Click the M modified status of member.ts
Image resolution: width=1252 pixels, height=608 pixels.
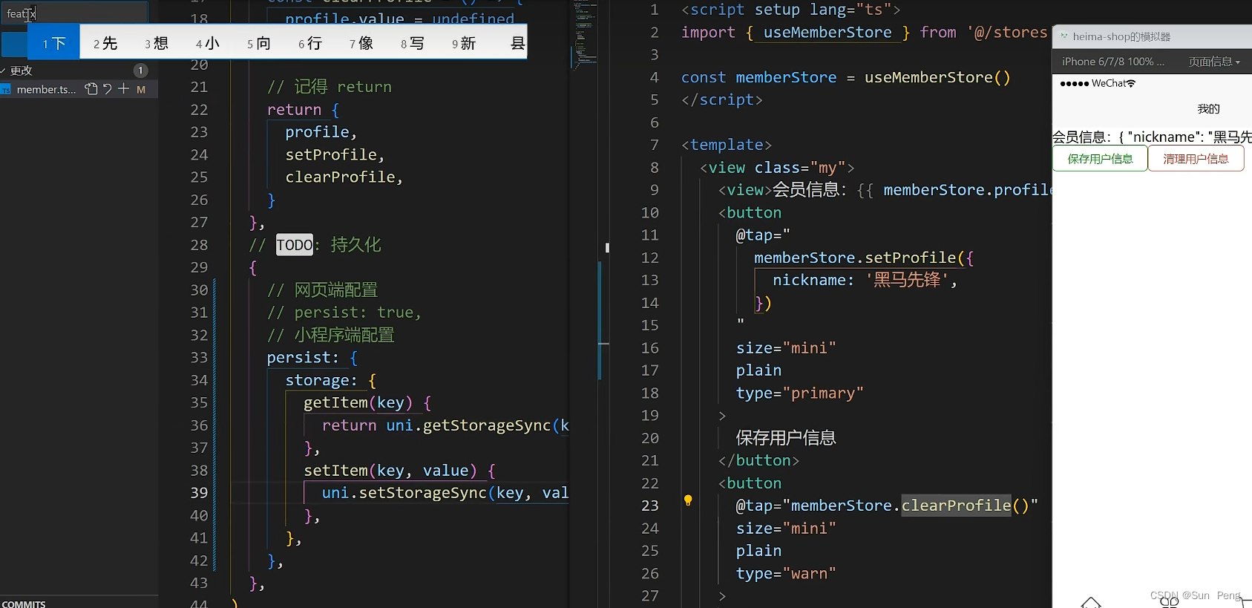point(141,89)
